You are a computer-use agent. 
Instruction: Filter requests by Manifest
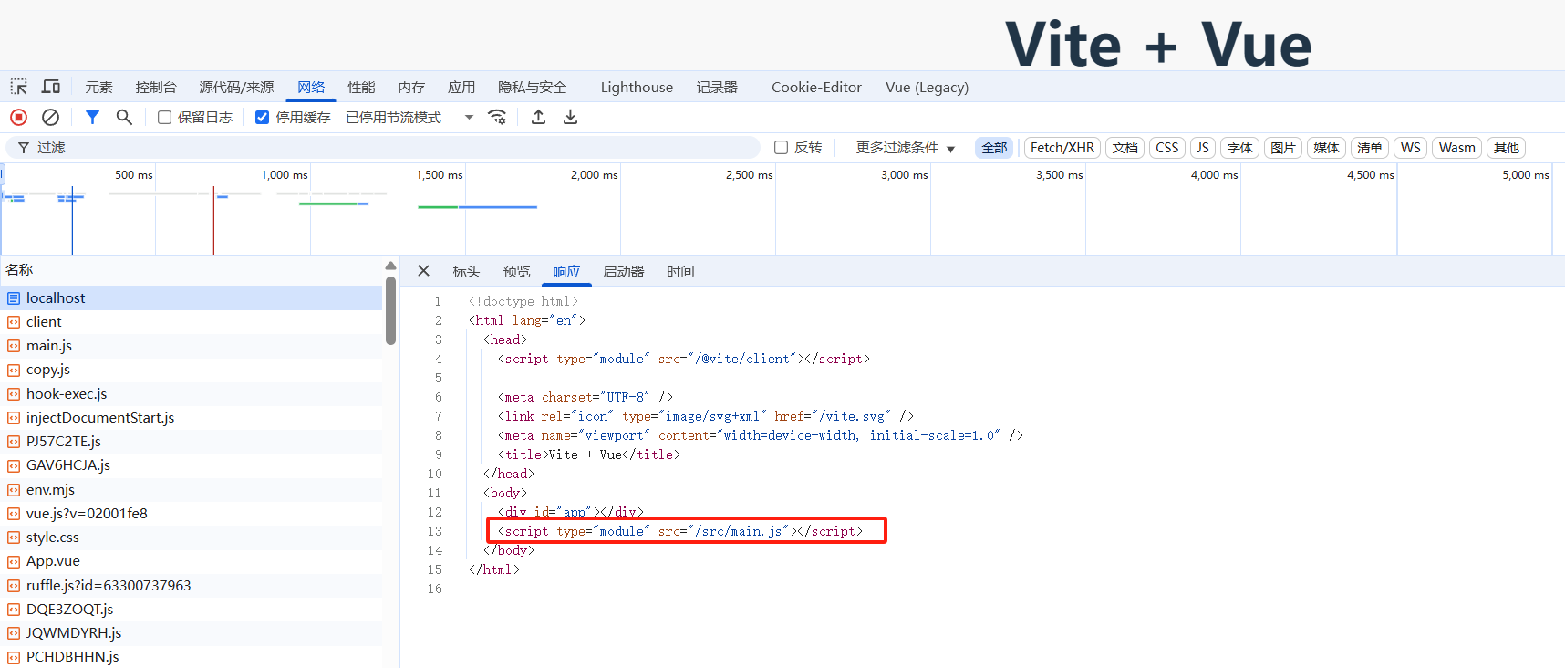(1369, 147)
